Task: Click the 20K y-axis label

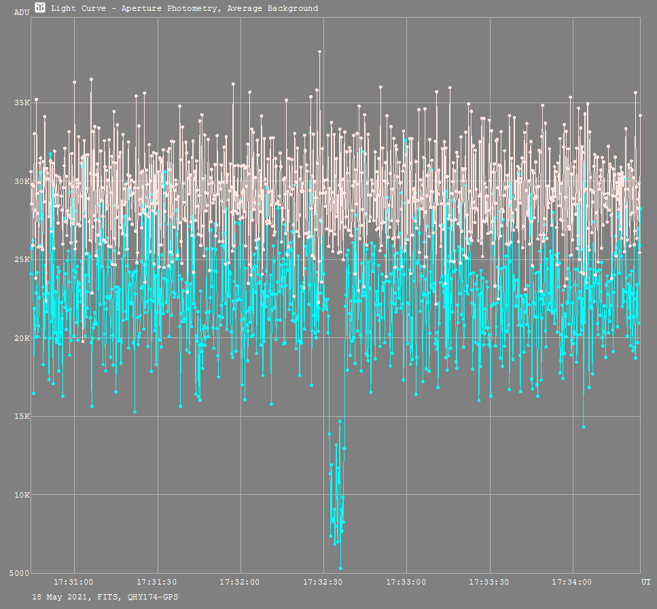Action: (22, 338)
